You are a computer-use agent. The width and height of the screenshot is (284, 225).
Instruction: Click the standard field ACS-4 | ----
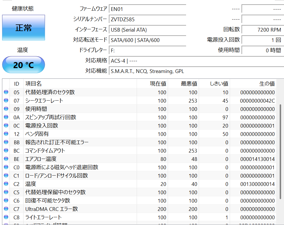[196, 61]
